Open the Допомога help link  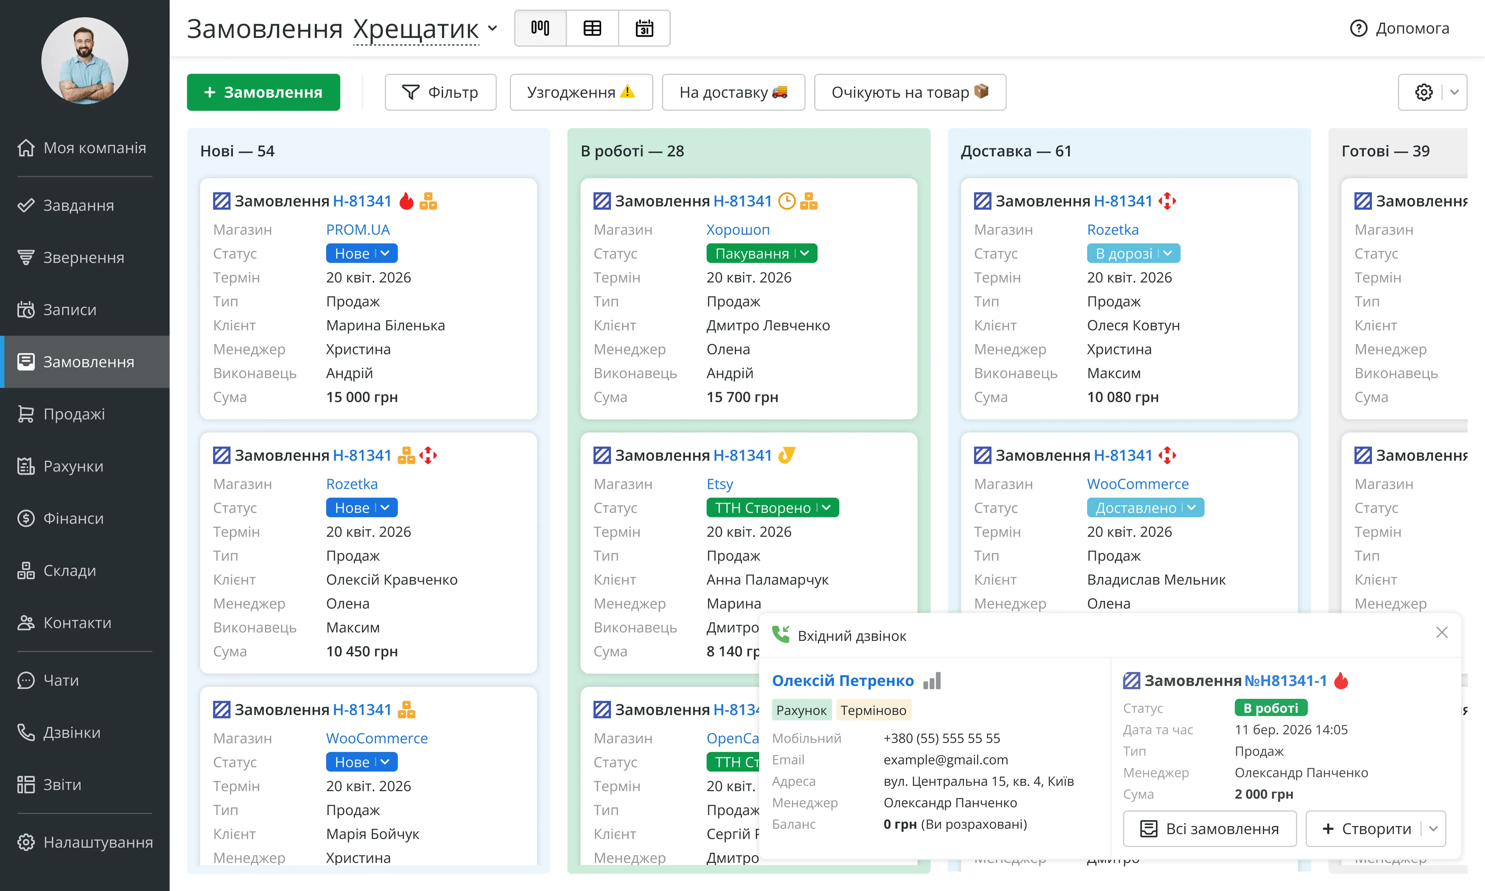point(1399,28)
